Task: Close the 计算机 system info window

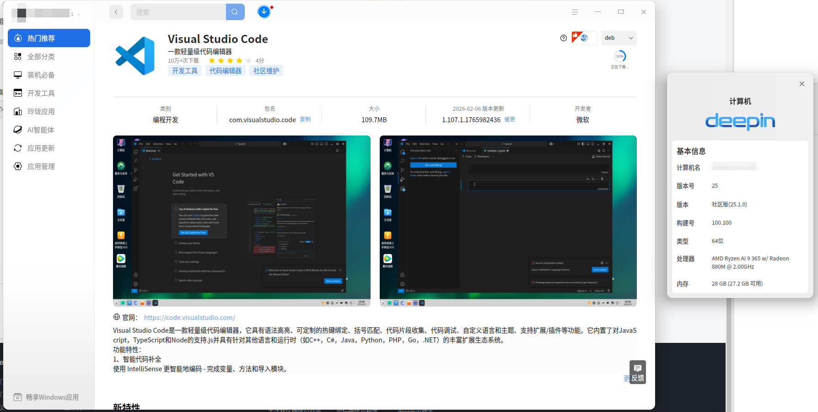Action: (x=802, y=84)
